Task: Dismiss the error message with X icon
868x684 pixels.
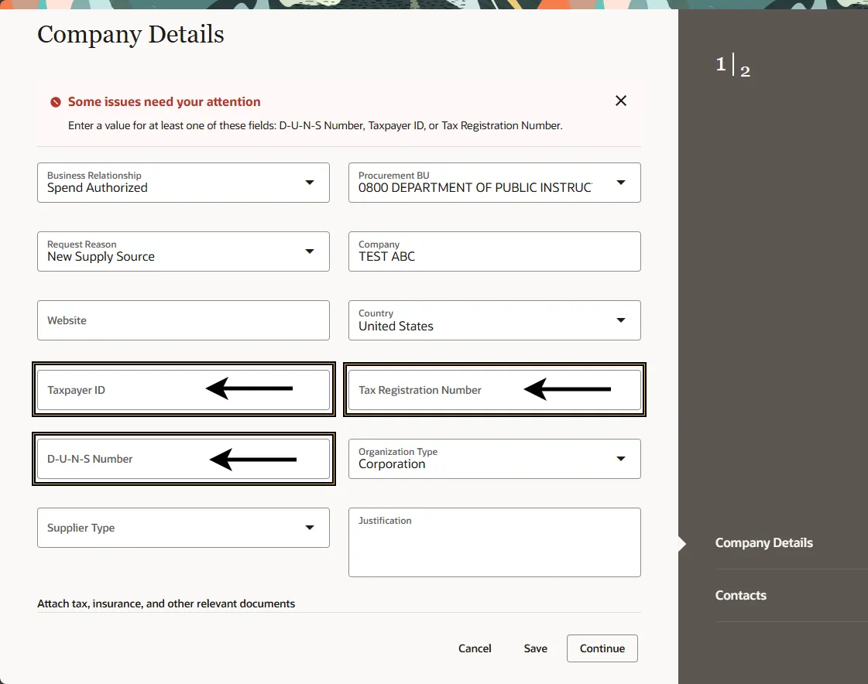Action: (x=620, y=101)
